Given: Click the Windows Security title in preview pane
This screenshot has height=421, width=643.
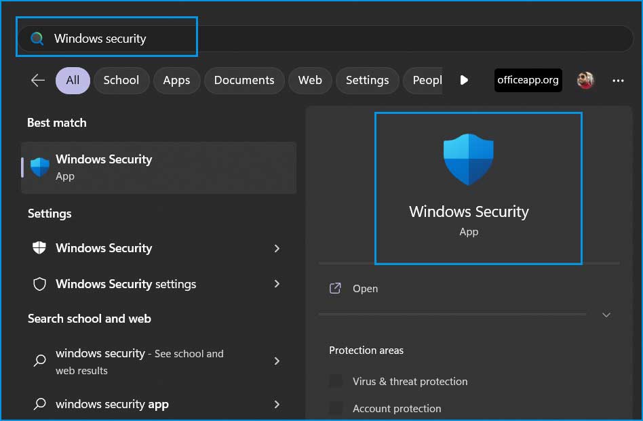Looking at the screenshot, I should 469,212.
